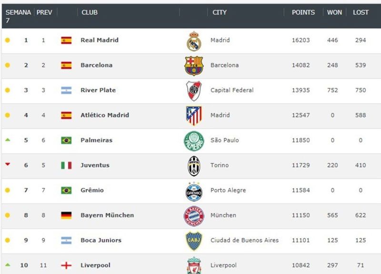Click the CLUB column header
The width and height of the screenshot is (381, 274).
(90, 12)
